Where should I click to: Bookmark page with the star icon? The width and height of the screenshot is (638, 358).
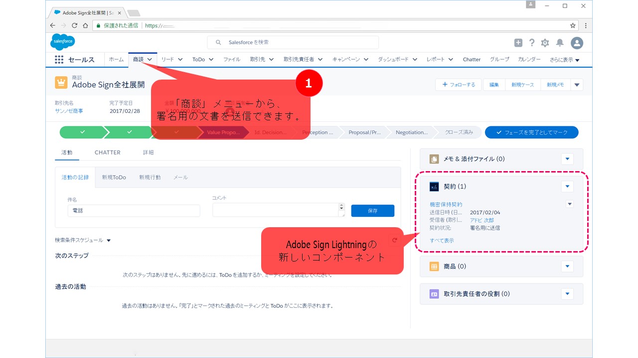pos(573,25)
